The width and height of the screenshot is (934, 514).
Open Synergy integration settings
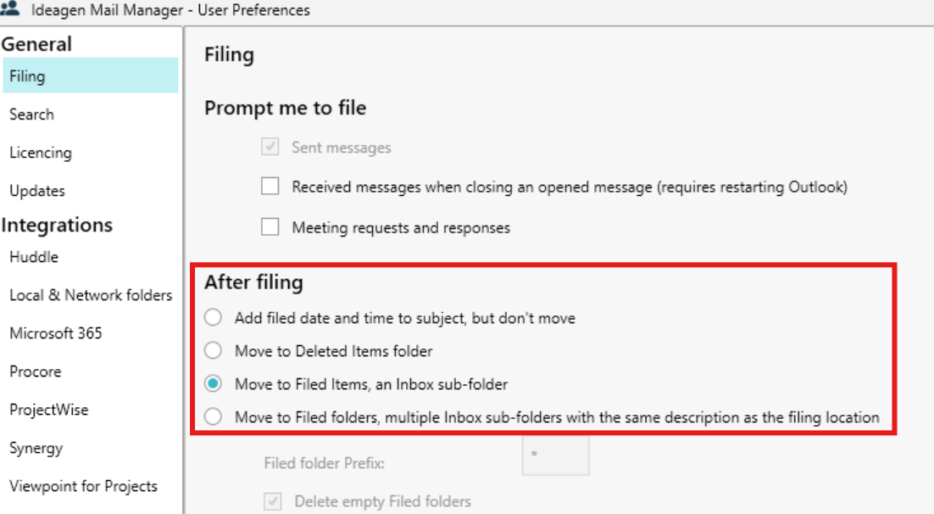click(36, 448)
